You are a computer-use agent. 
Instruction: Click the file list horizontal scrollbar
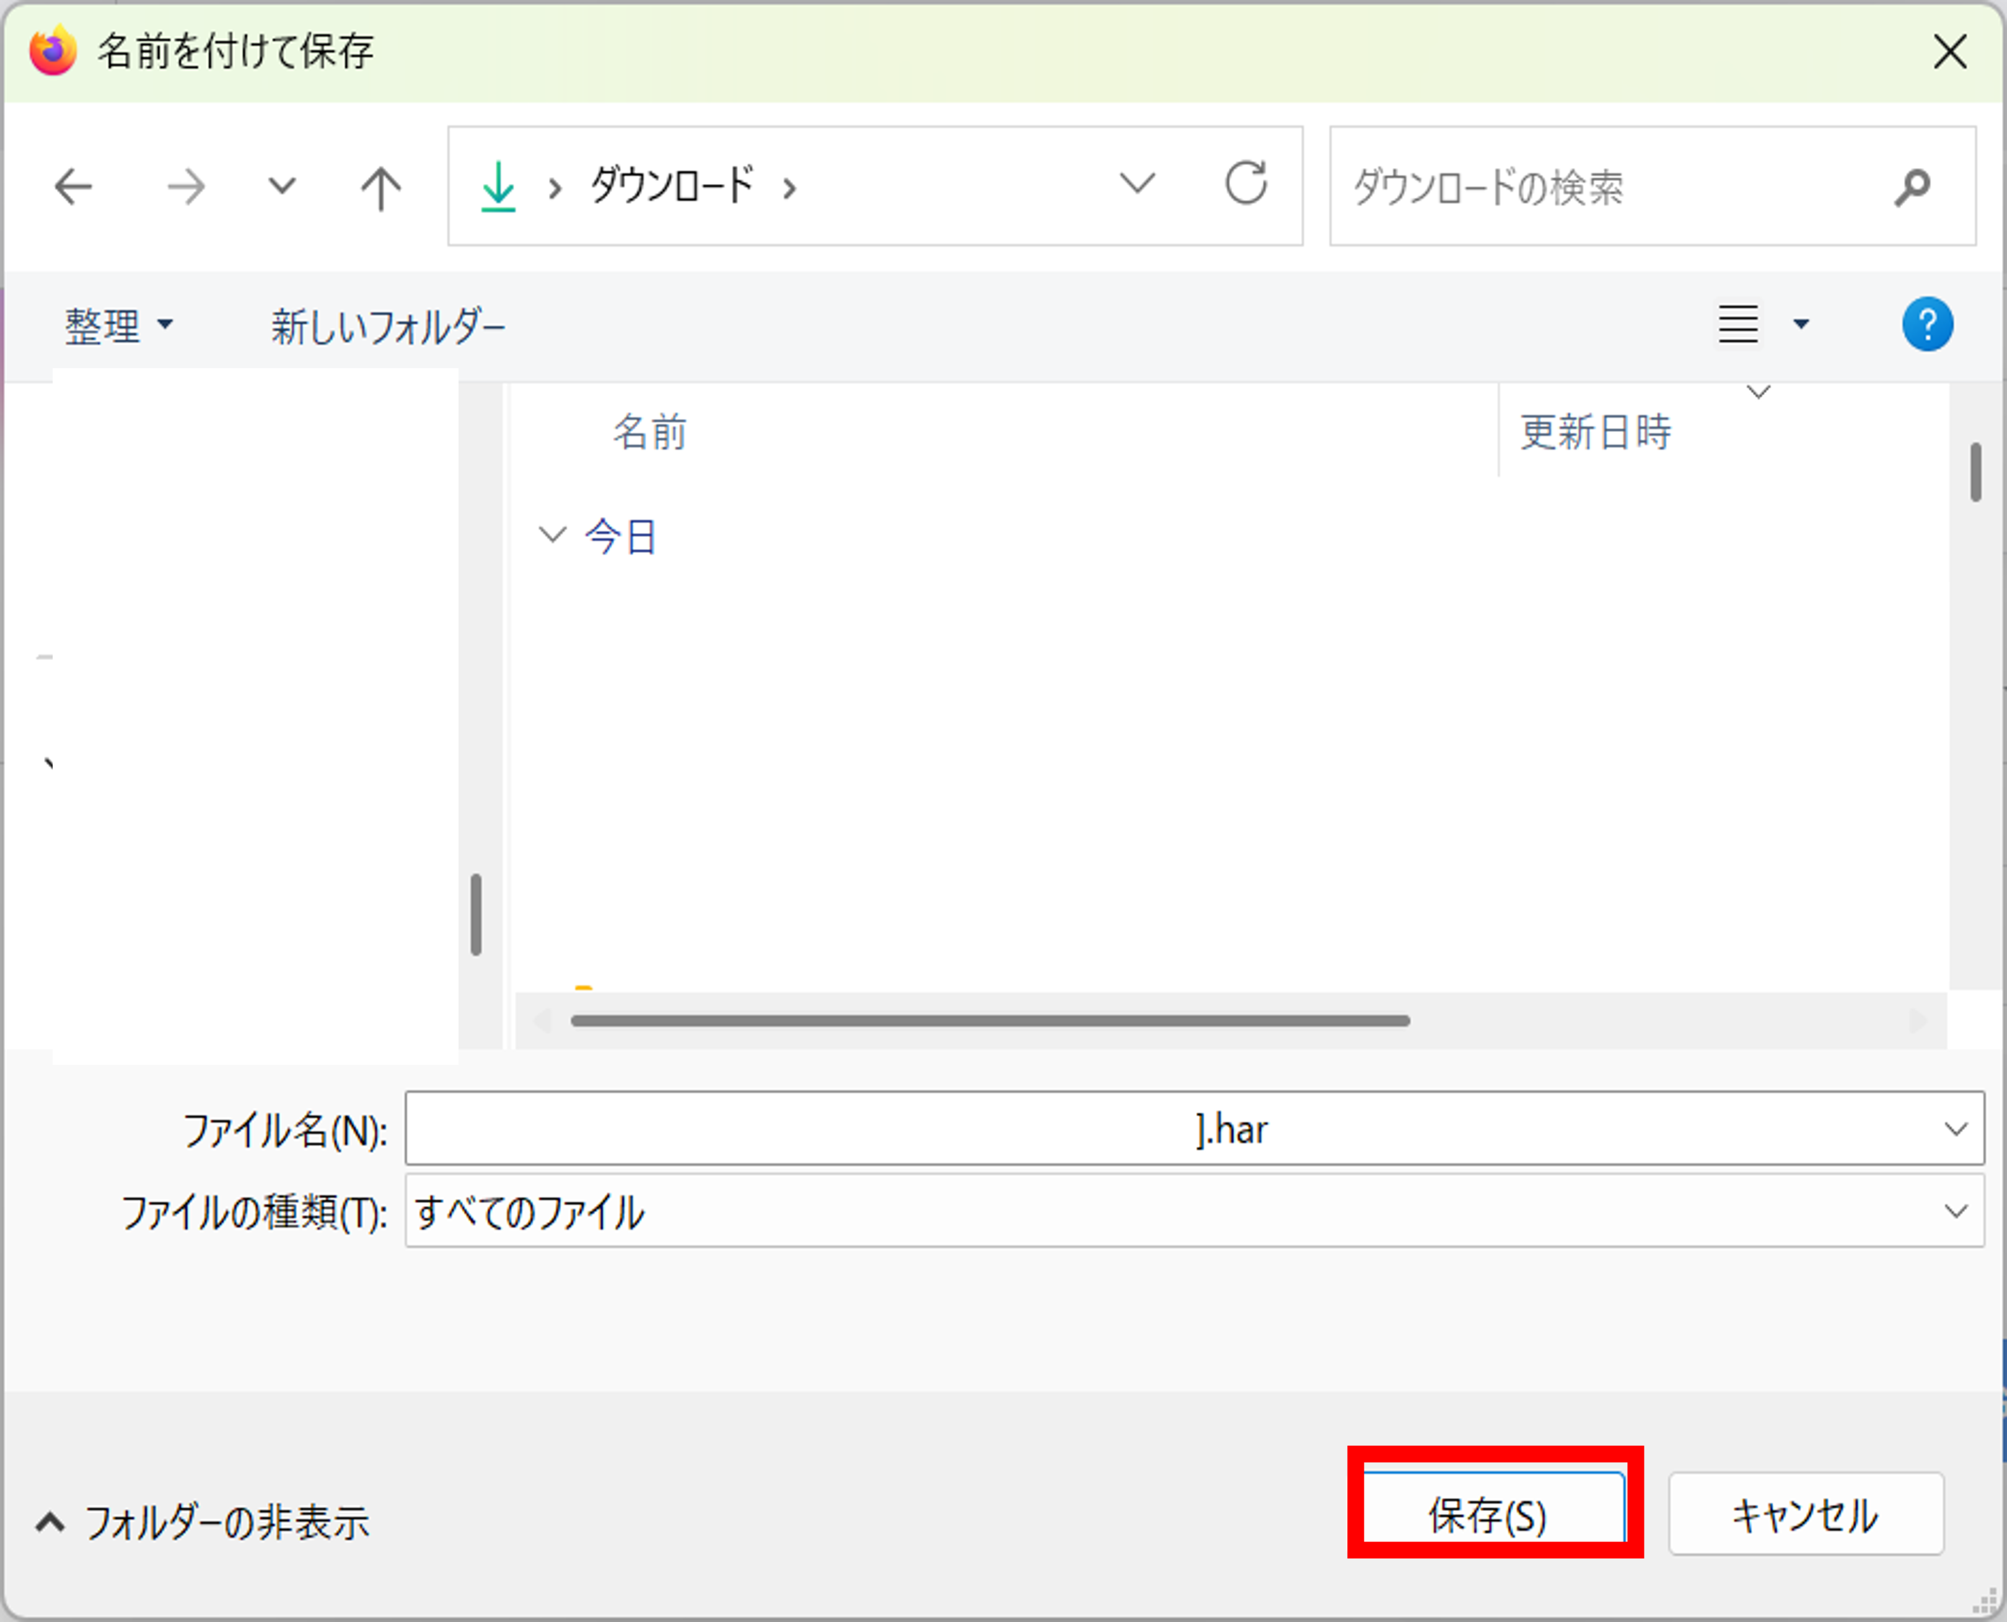[x=990, y=1020]
